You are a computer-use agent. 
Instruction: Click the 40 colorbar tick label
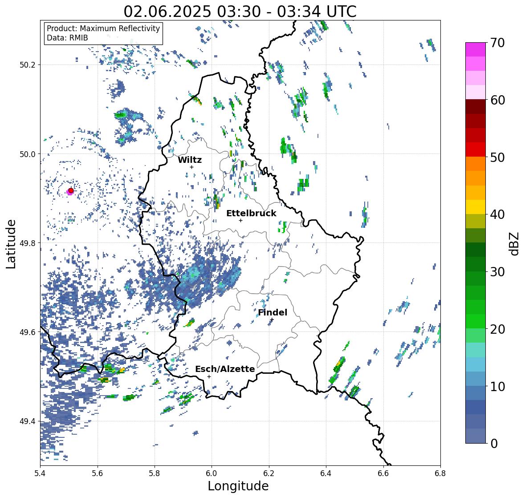tap(497, 214)
